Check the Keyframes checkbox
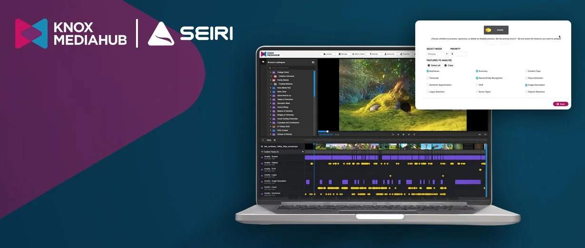Image resolution: width=585 pixels, height=248 pixels. coord(428,71)
